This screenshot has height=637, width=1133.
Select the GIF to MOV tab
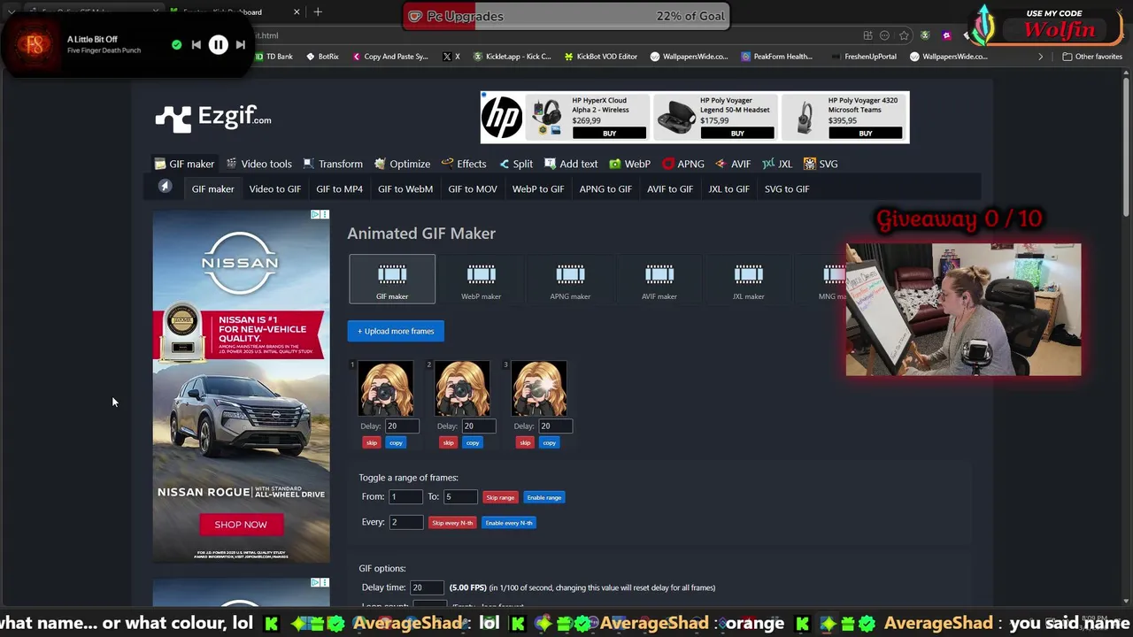click(x=473, y=188)
